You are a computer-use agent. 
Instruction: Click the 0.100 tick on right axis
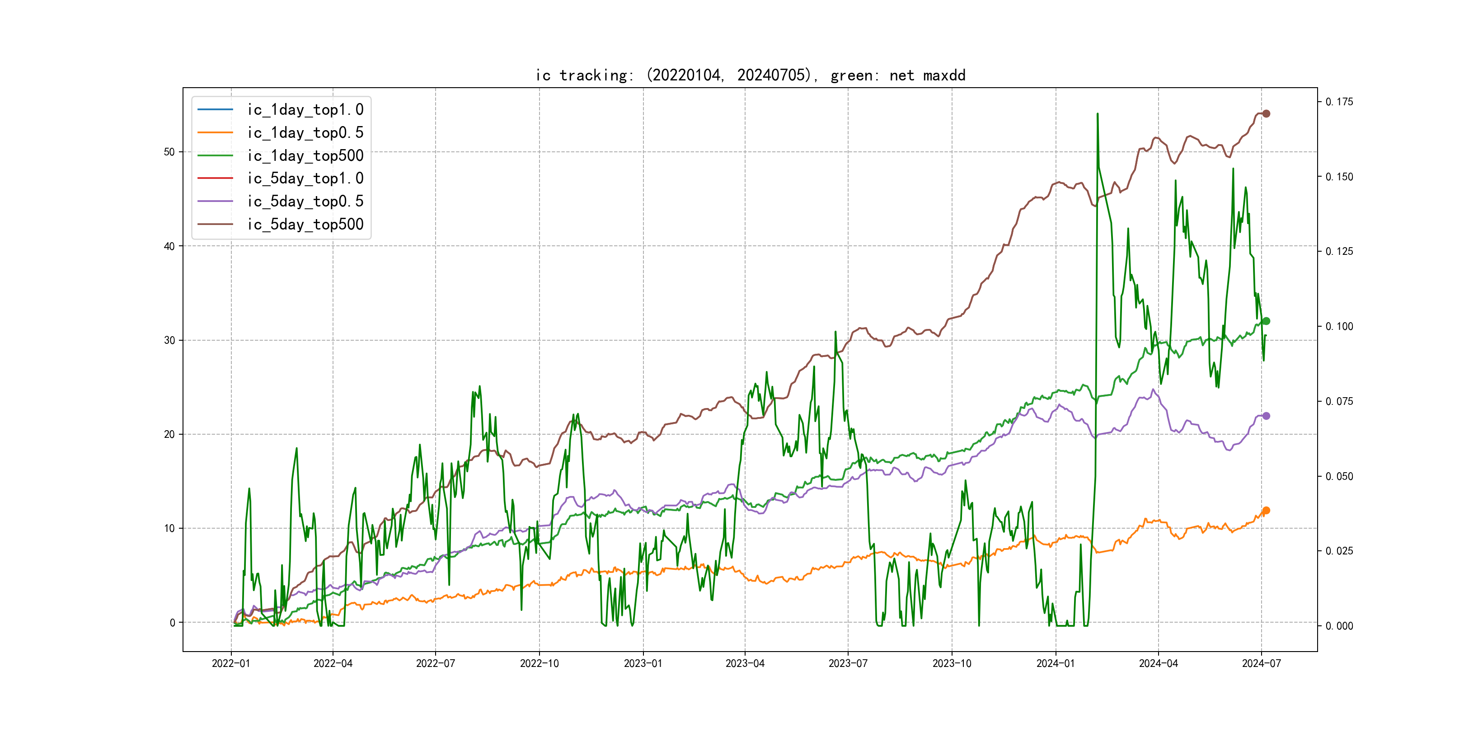tap(1339, 326)
